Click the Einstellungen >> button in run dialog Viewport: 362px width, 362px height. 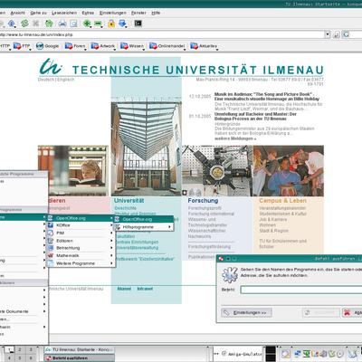pos(246,312)
